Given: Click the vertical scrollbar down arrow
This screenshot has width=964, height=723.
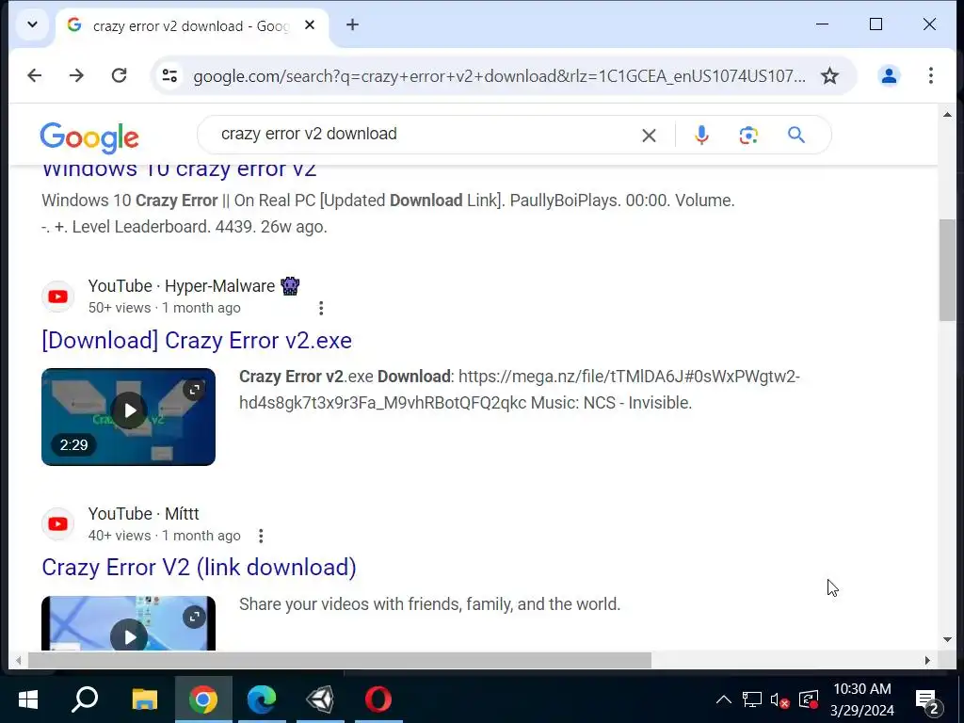Looking at the screenshot, I should point(947,639).
